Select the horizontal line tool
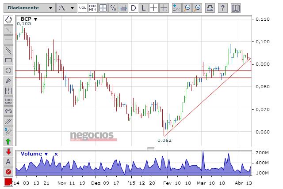Viewport: 283px width, 189px height. [x=8, y=40]
